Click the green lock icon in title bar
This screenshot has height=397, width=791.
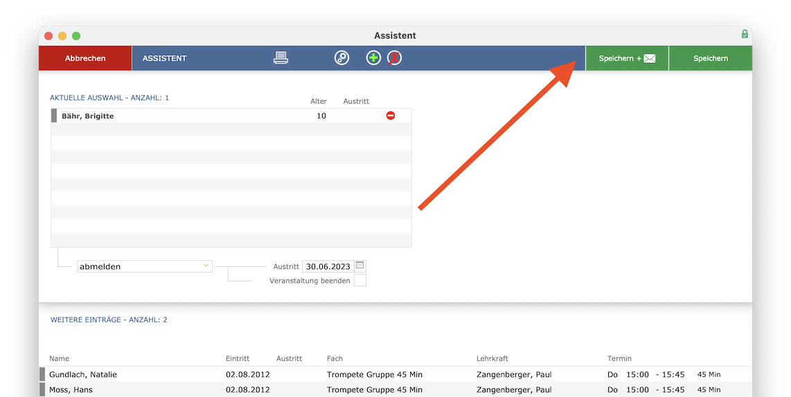coord(745,34)
